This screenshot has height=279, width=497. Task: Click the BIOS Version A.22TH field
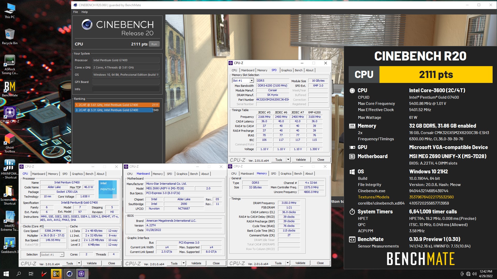(x=184, y=226)
